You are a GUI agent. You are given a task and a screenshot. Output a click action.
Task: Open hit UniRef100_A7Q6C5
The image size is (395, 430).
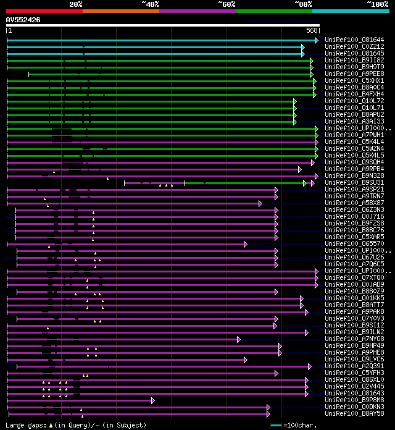pos(354,264)
